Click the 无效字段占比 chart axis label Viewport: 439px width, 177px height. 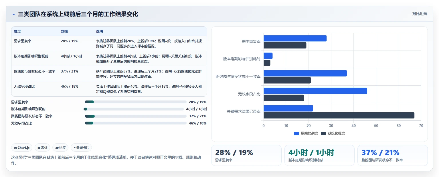pos(249,94)
